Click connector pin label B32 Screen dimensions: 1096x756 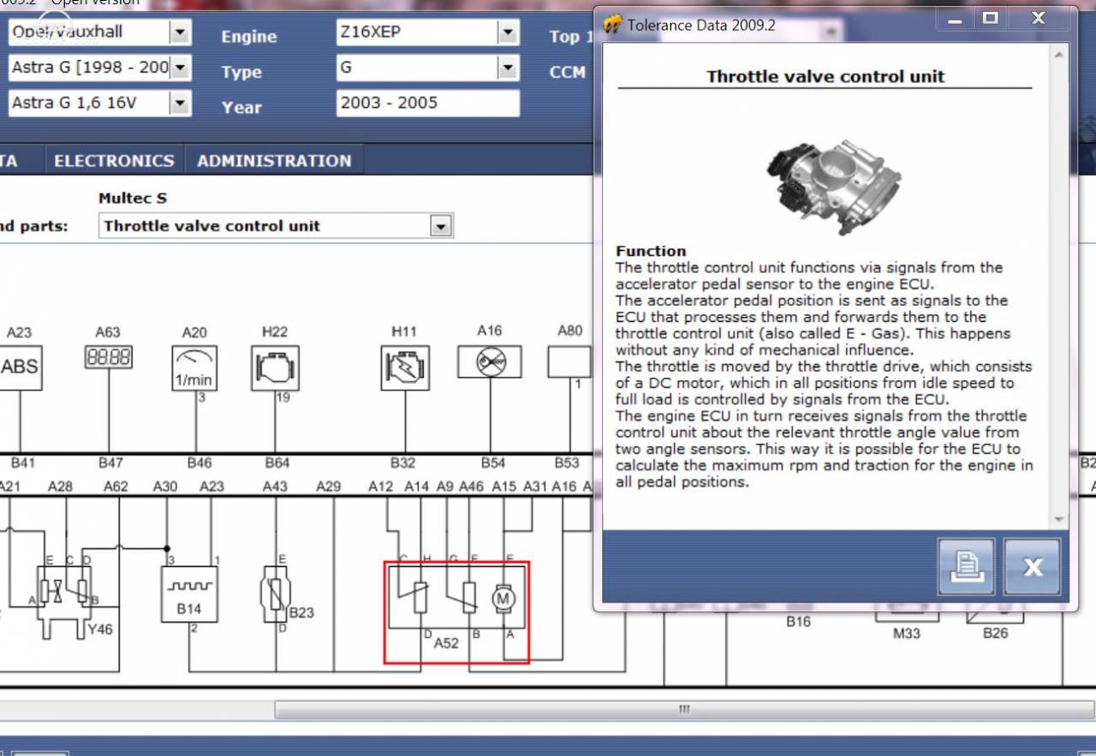tap(402, 463)
